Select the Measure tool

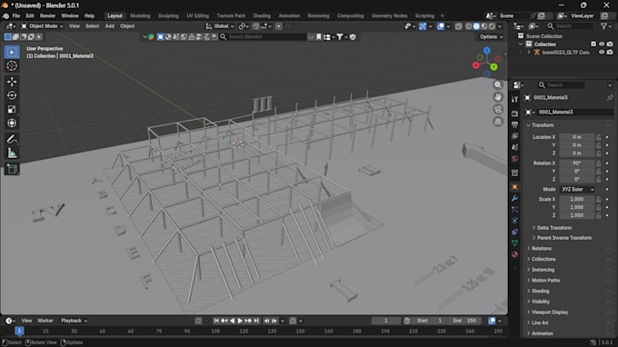click(x=12, y=154)
